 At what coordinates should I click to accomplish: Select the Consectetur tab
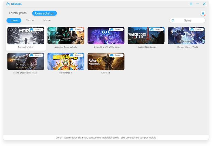(45, 13)
